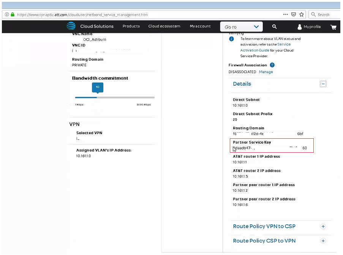Open site search via magnifier icon

pos(274,27)
